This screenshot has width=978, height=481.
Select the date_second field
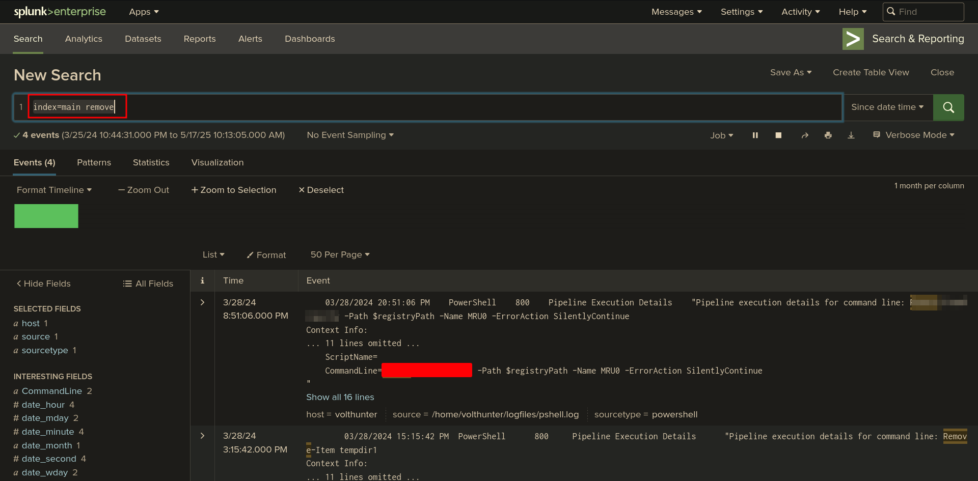[49, 459]
